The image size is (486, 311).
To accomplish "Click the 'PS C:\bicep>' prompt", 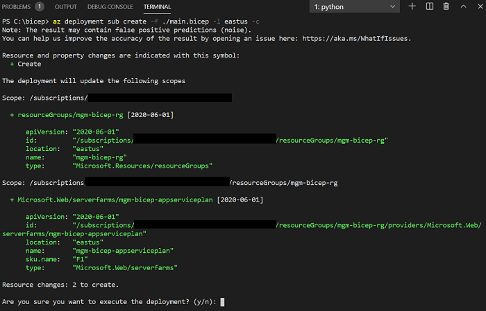I will (x=26, y=21).
